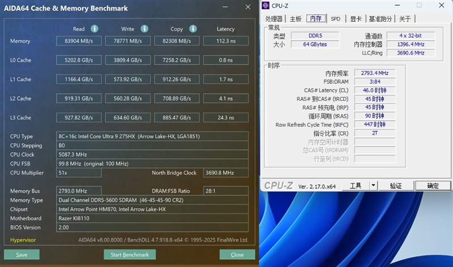The image size is (453, 267).
Task: Close the CPU-Z window
Action: click(x=442, y=6)
